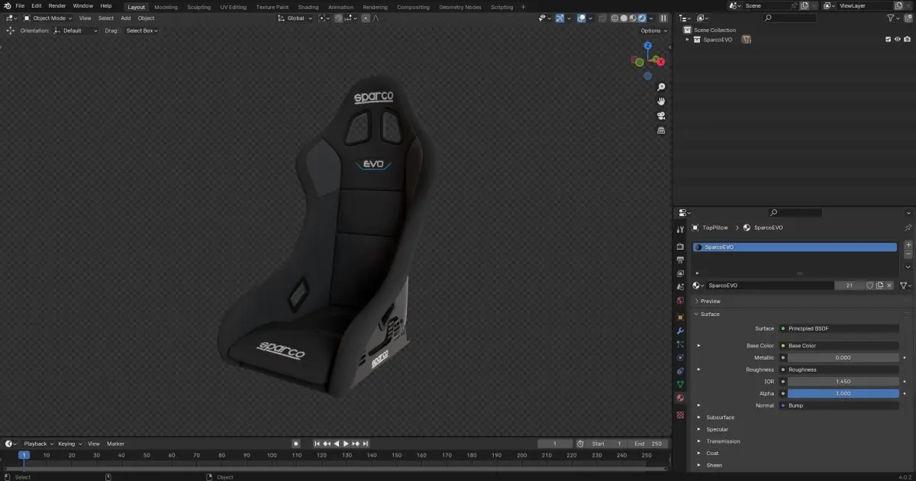The height and width of the screenshot is (481, 916).
Task: Expand SparcoEVO collection in outliner
Action: 687,39
